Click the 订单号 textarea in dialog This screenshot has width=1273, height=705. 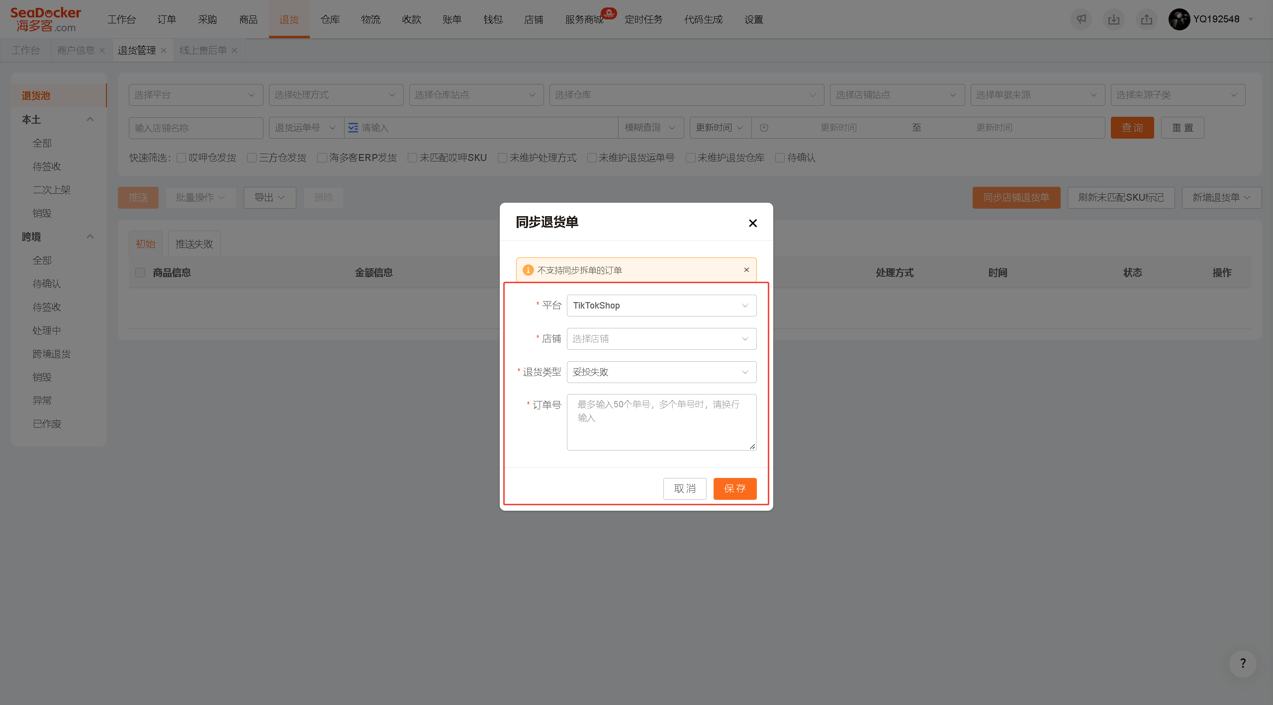click(x=661, y=422)
